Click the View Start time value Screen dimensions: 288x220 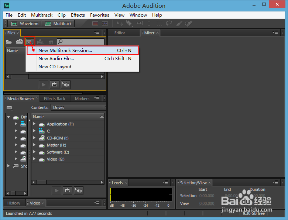click(207, 204)
